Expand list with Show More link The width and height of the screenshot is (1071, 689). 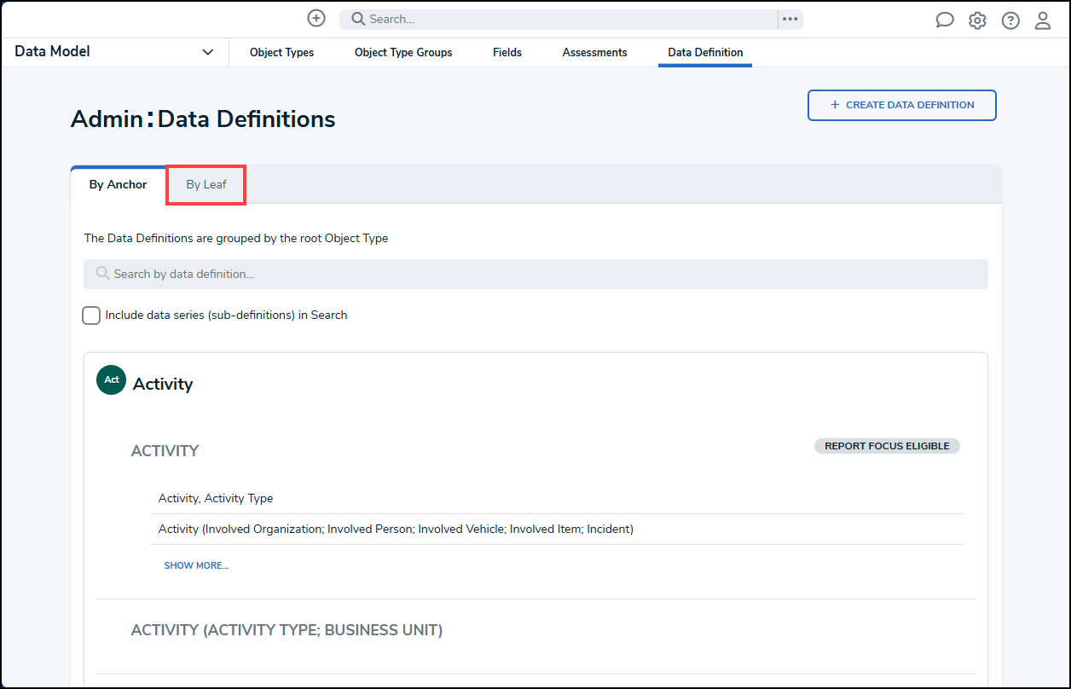coord(196,565)
